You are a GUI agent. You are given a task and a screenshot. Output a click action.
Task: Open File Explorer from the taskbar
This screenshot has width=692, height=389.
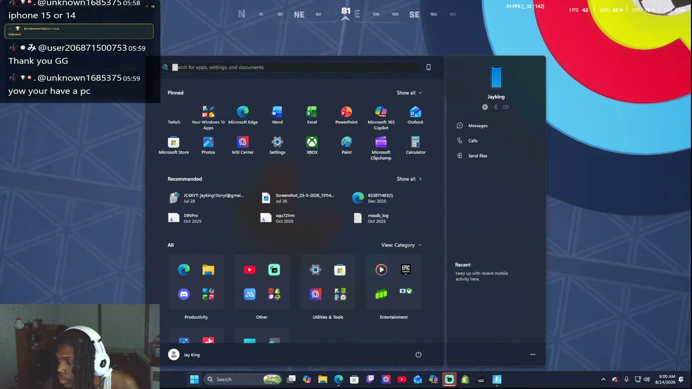323,379
